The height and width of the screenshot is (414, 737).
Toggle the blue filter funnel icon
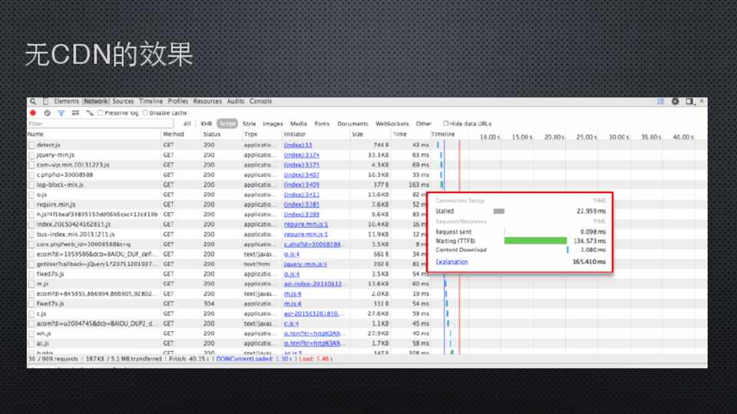[x=61, y=113]
